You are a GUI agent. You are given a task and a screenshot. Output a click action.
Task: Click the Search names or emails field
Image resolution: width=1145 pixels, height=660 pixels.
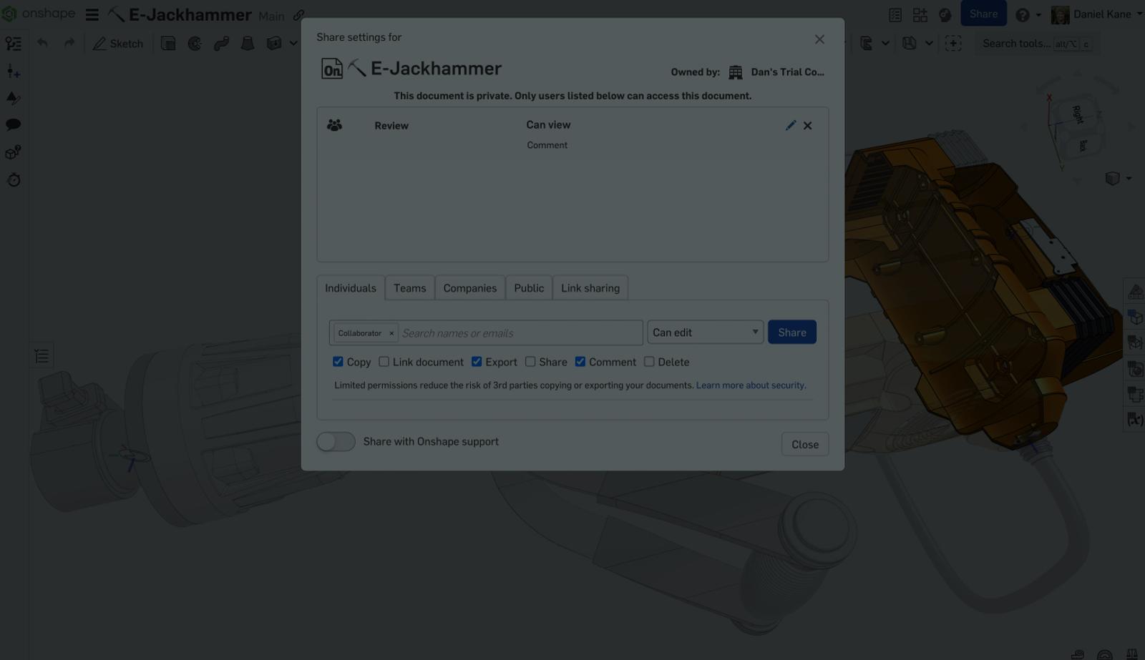(519, 333)
